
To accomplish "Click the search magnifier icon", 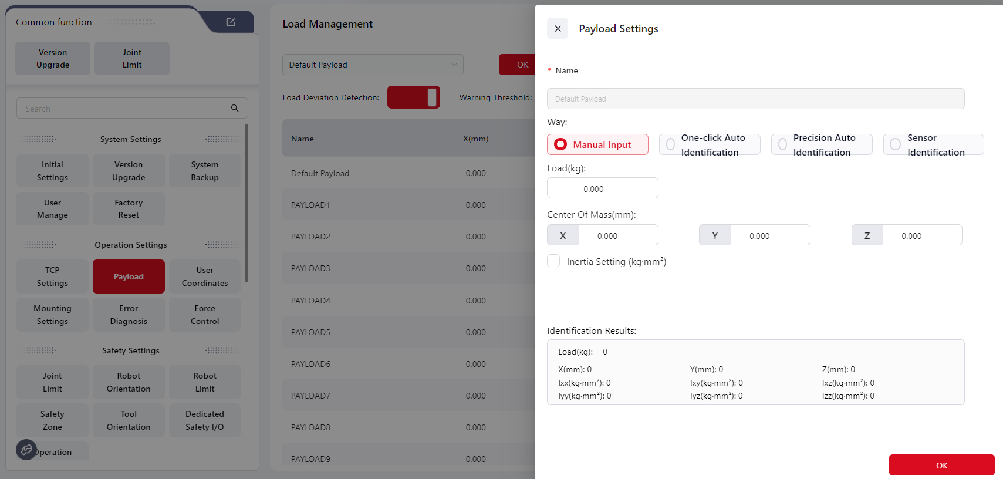I will tap(235, 109).
